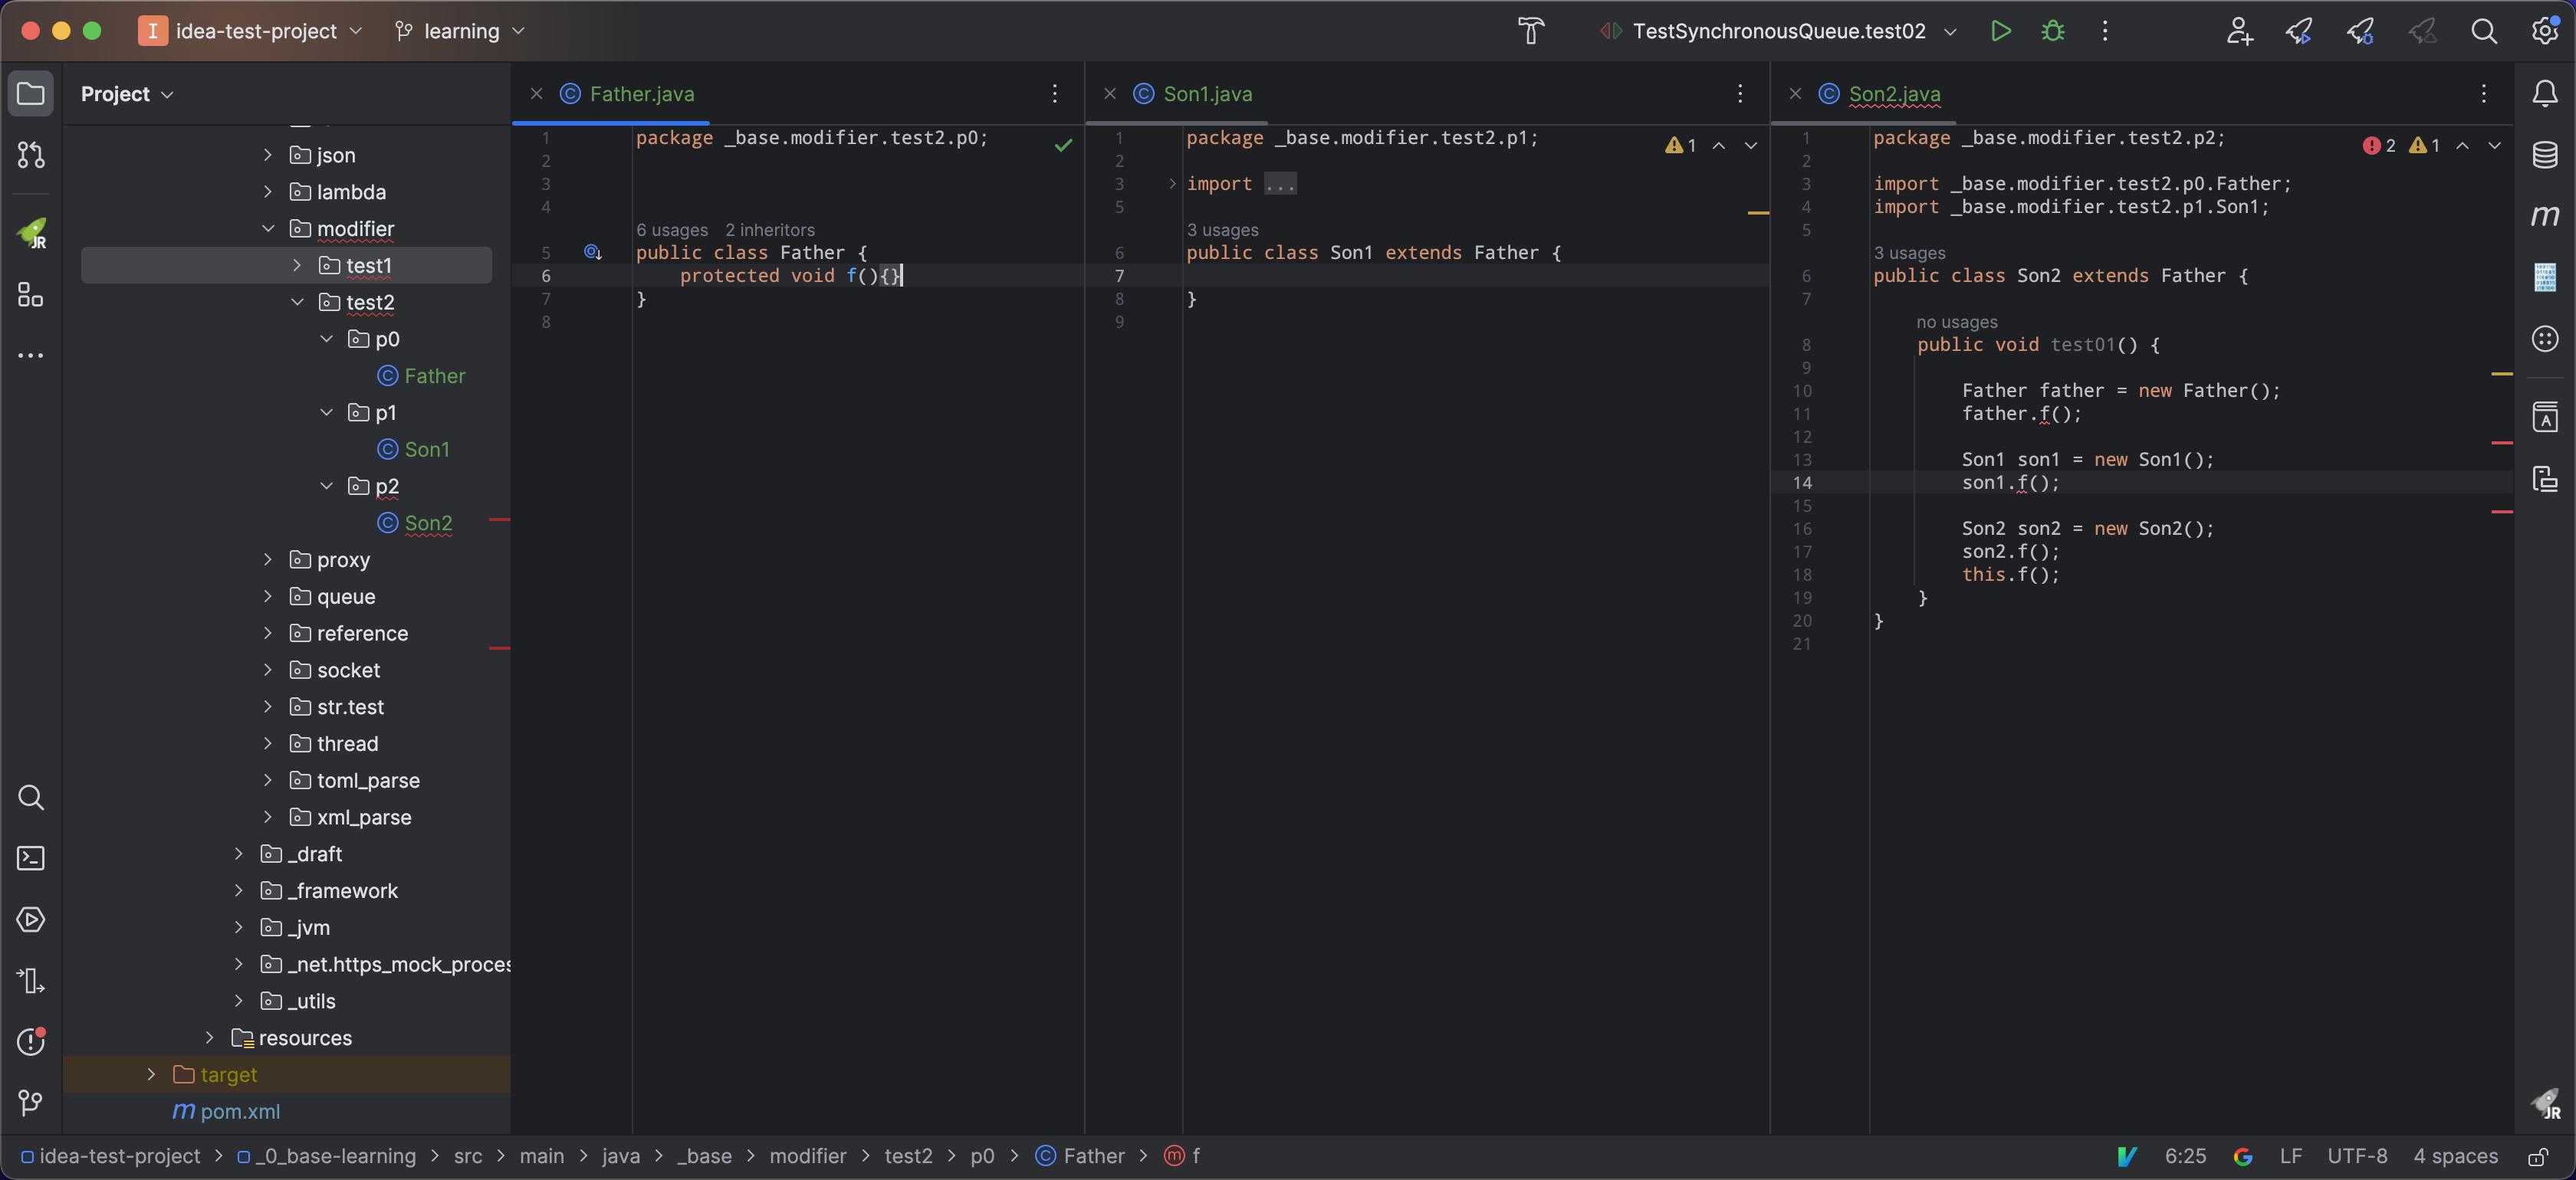This screenshot has height=1180, width=2576.
Task: Show notifications bell panel
Action: tap(2544, 94)
